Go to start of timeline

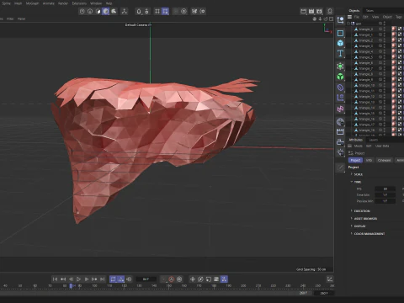point(55,279)
